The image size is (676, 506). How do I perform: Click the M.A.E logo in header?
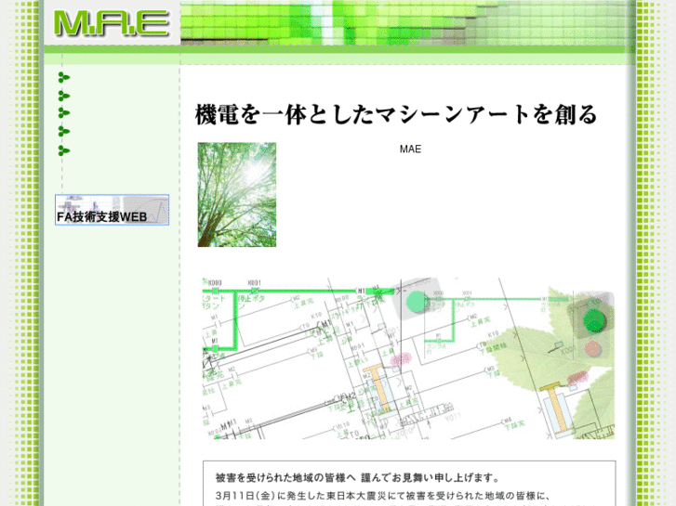(112, 23)
